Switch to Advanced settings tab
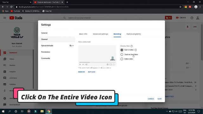The width and height of the screenshot is (203, 114). point(100,34)
